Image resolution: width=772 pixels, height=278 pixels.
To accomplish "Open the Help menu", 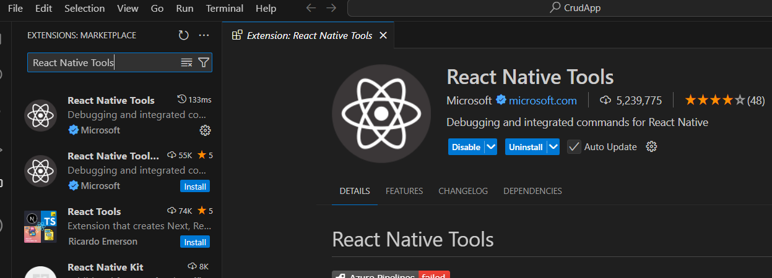I will [x=266, y=9].
